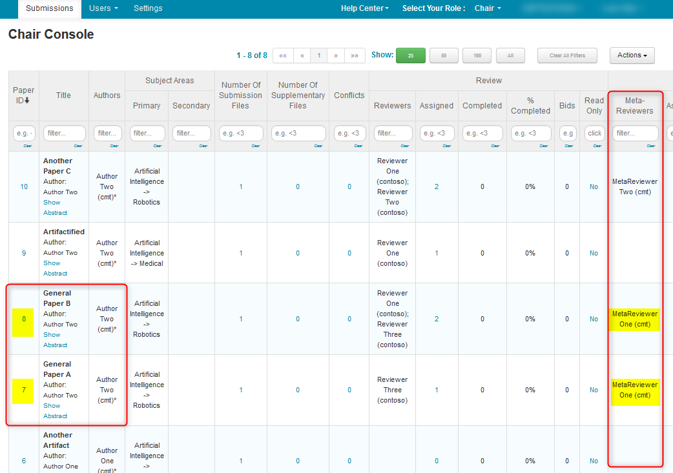This screenshot has height=473, width=673.
Task: Click Read Only No for Another Paper C
Action: tap(594, 186)
